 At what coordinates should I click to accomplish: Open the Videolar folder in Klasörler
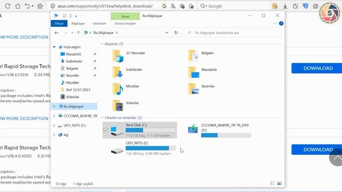point(126,106)
